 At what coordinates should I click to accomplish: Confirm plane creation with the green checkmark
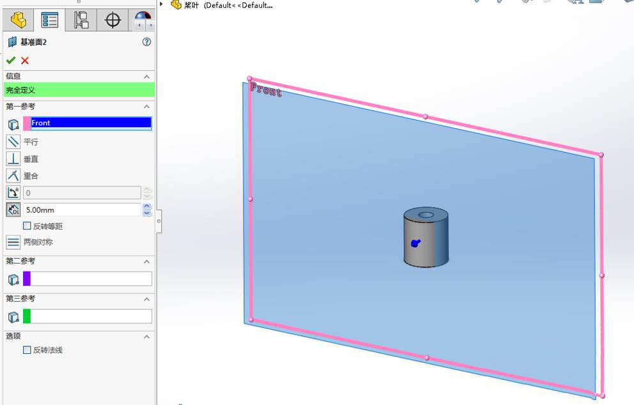click(11, 60)
